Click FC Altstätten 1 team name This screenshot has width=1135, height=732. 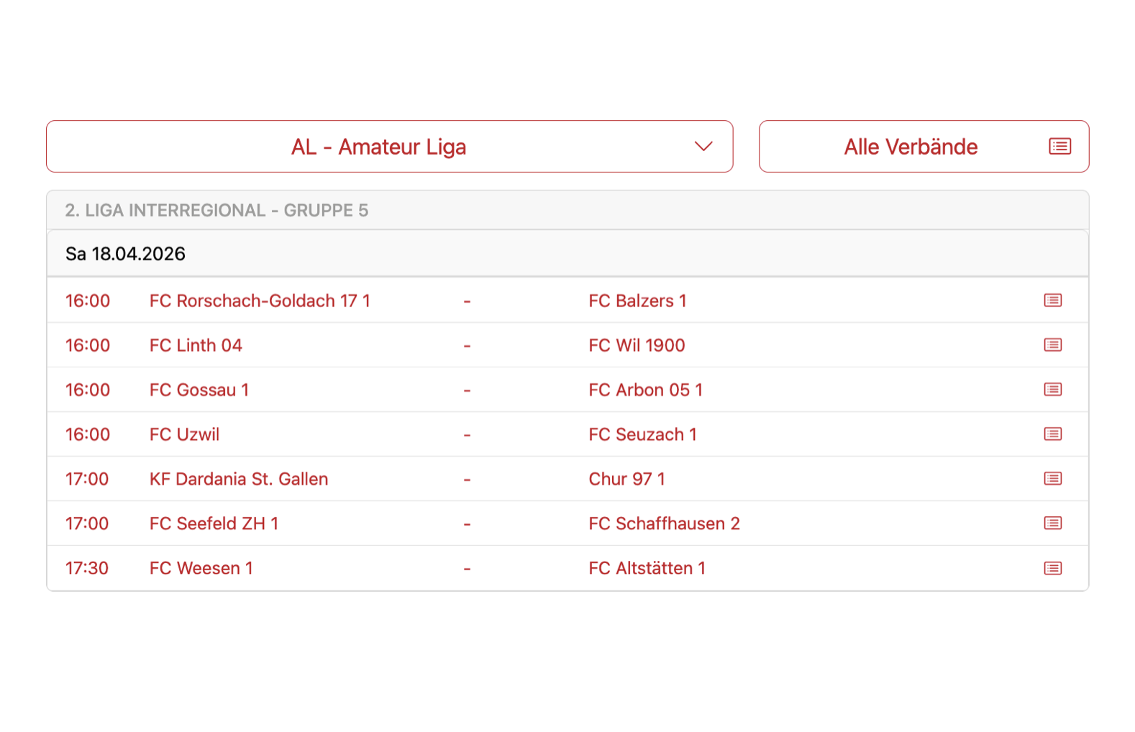pyautogui.click(x=647, y=568)
